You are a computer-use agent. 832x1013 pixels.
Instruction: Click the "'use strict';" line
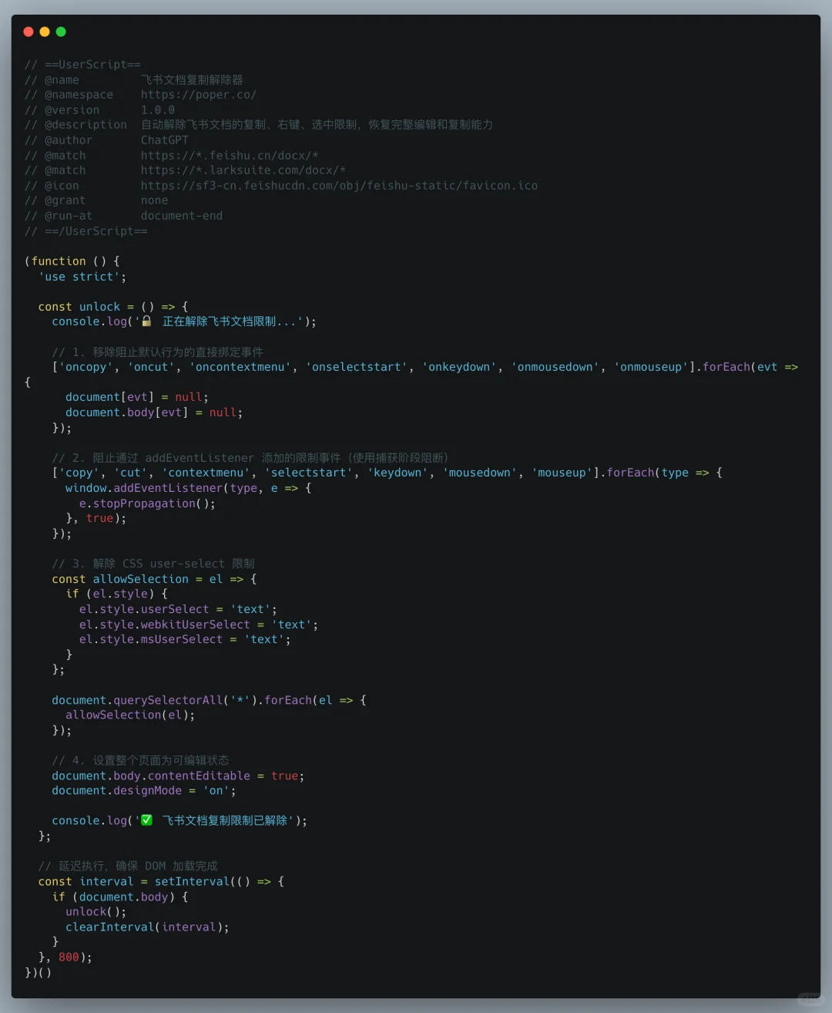[82, 277]
